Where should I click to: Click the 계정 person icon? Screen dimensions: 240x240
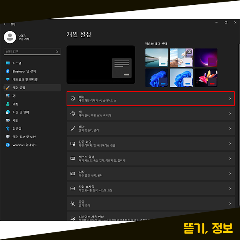(x=8, y=104)
